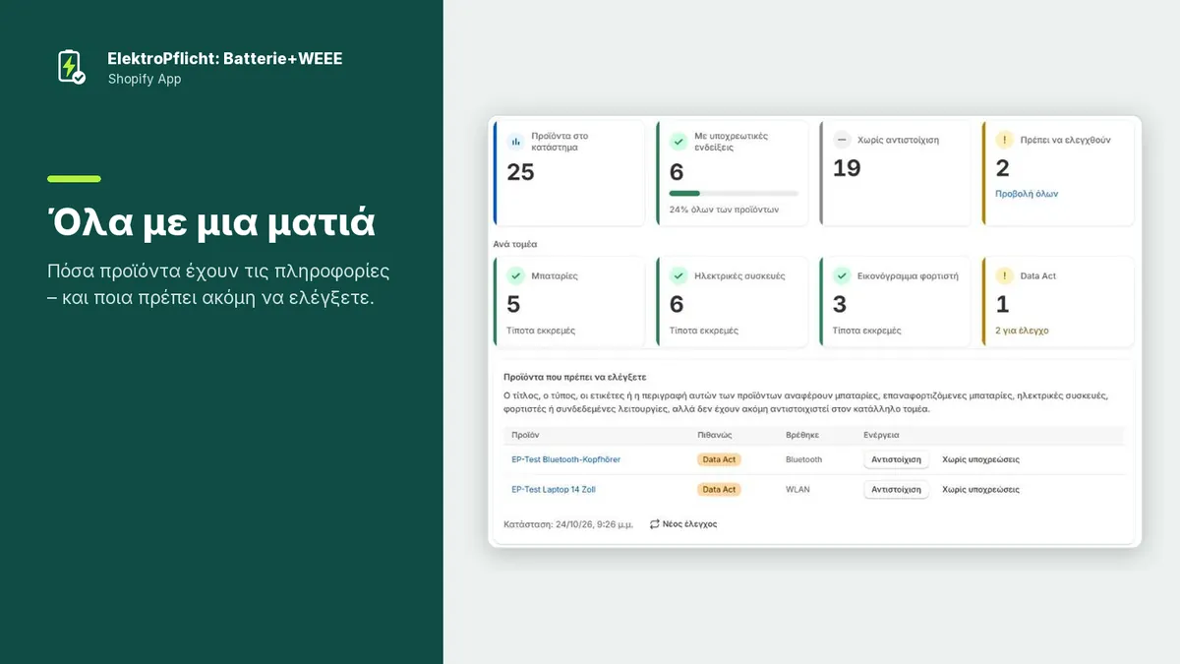Click the Πιθανώς column header
This screenshot has width=1180, height=664.
(714, 435)
